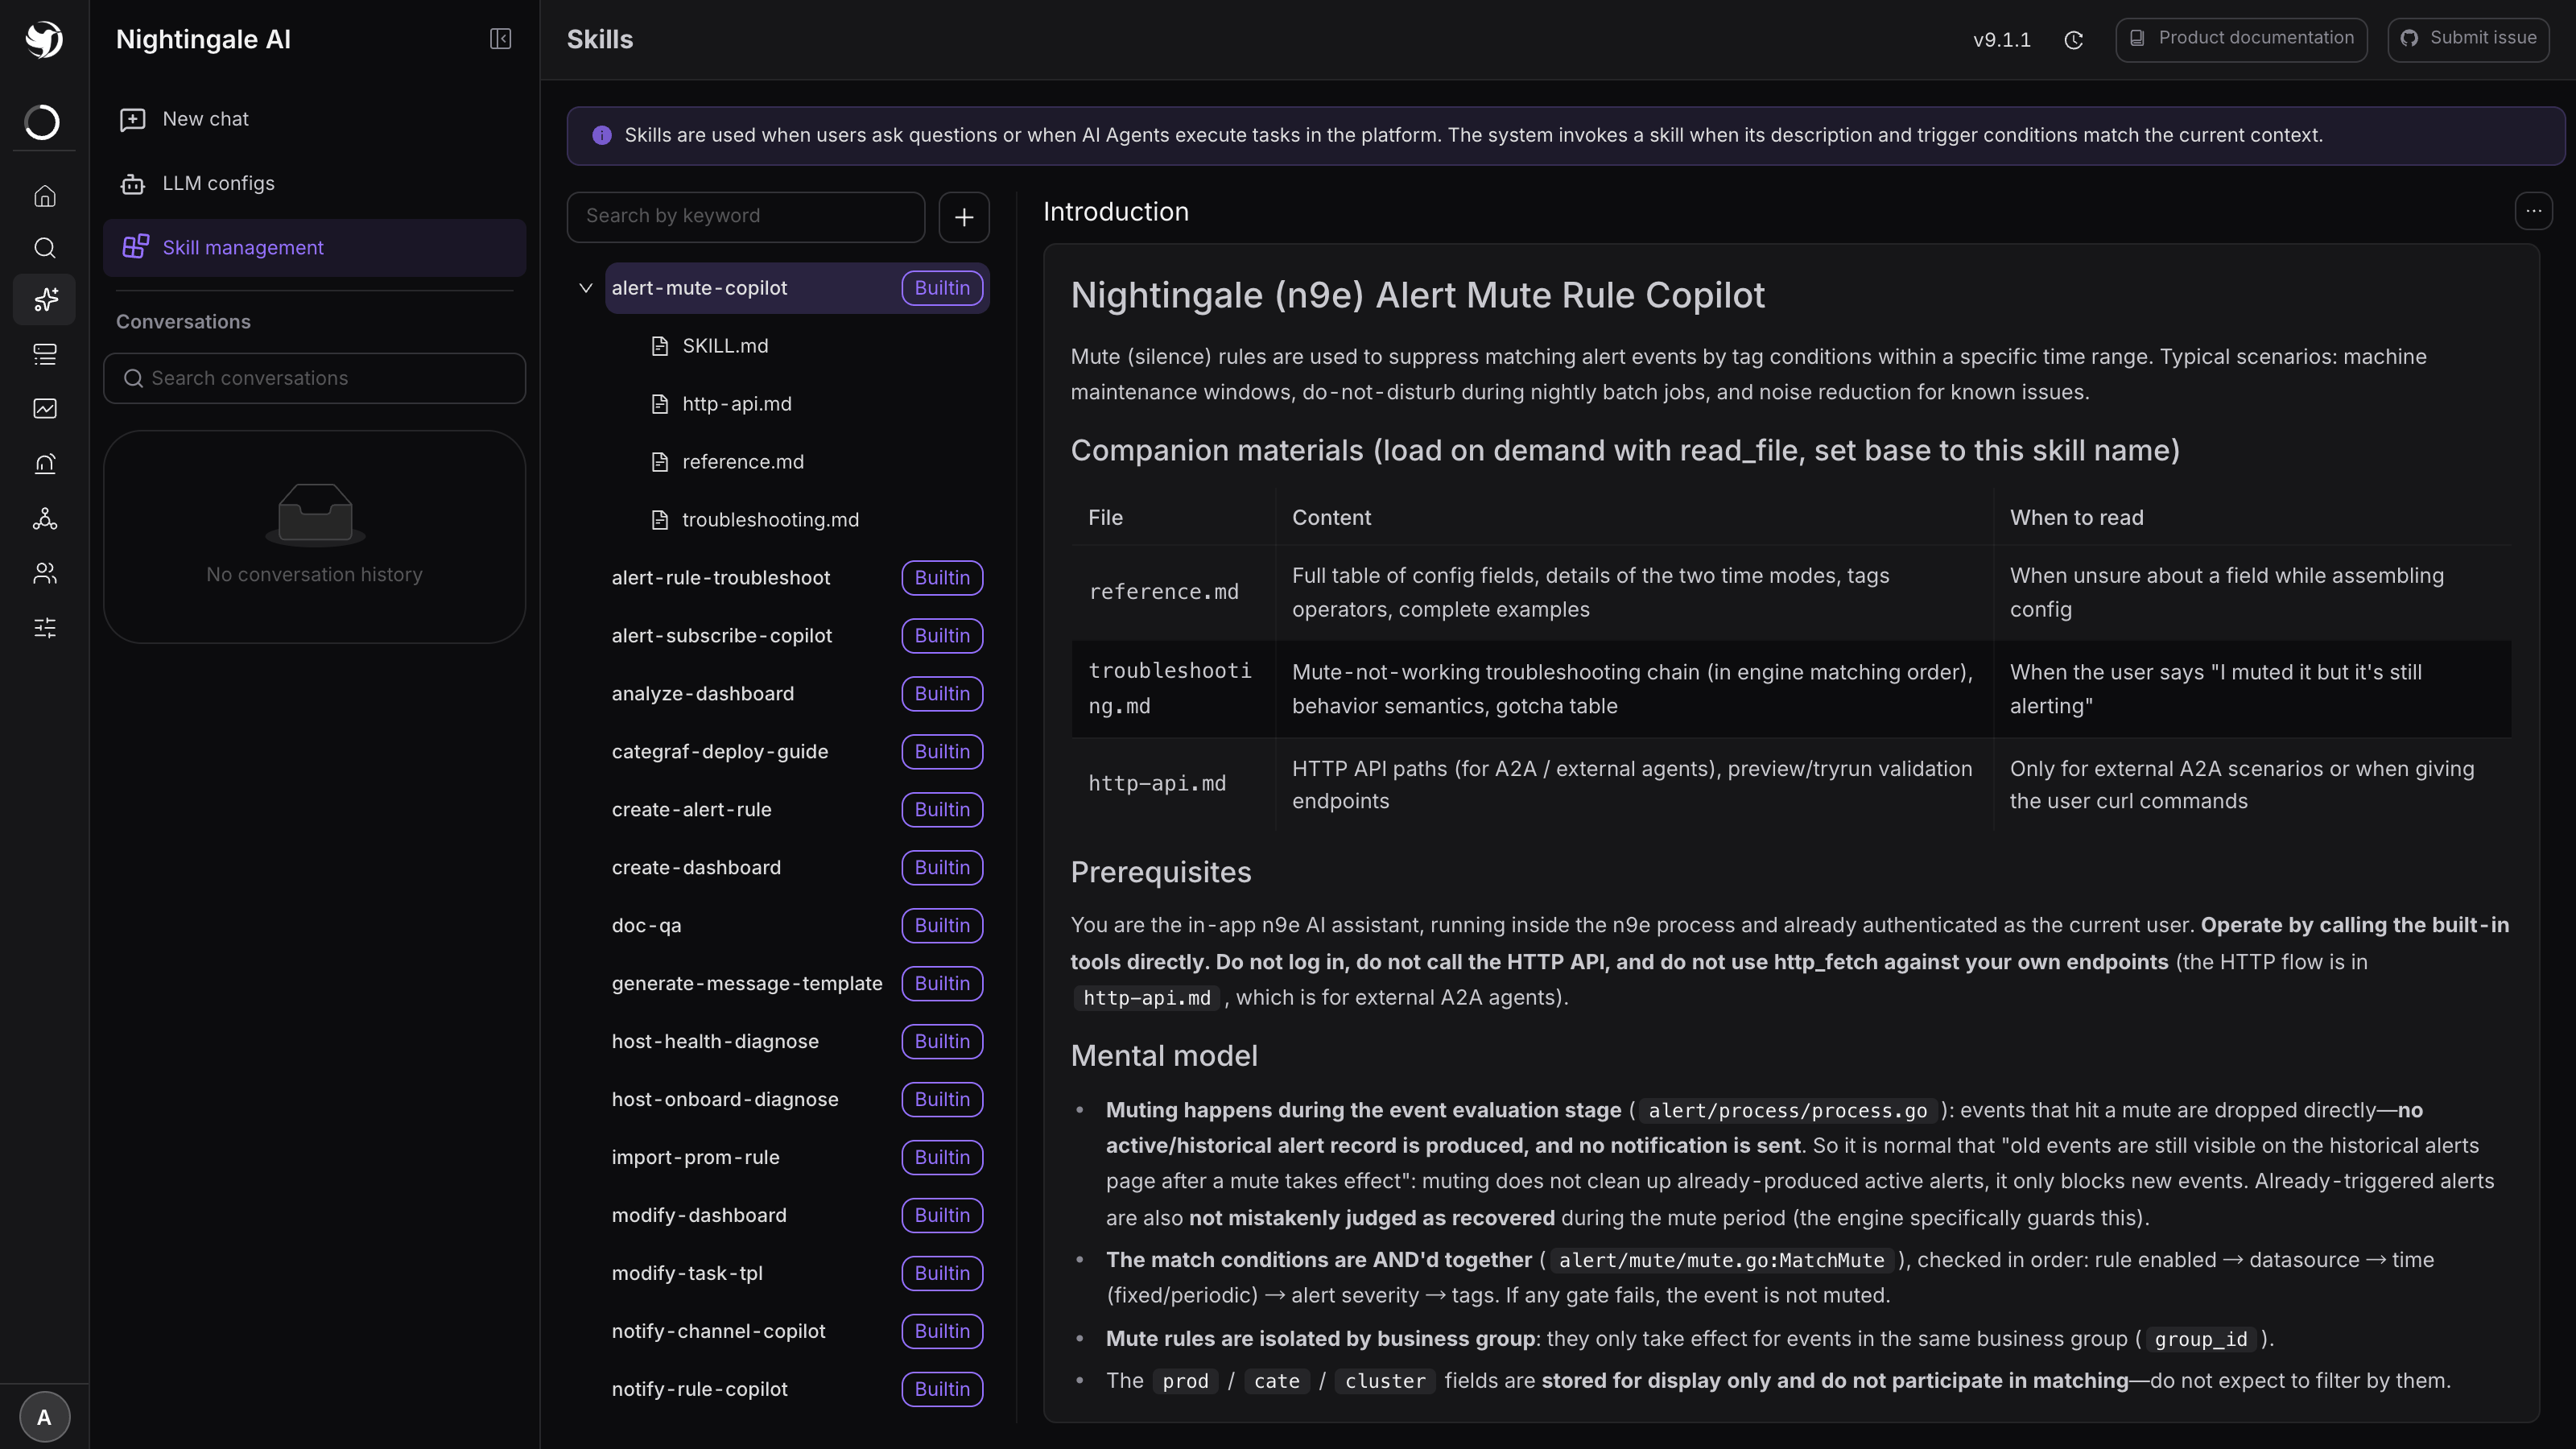Image resolution: width=2576 pixels, height=1449 pixels.
Task: Open the AI sparkle icon in left rail
Action: coord(44,299)
